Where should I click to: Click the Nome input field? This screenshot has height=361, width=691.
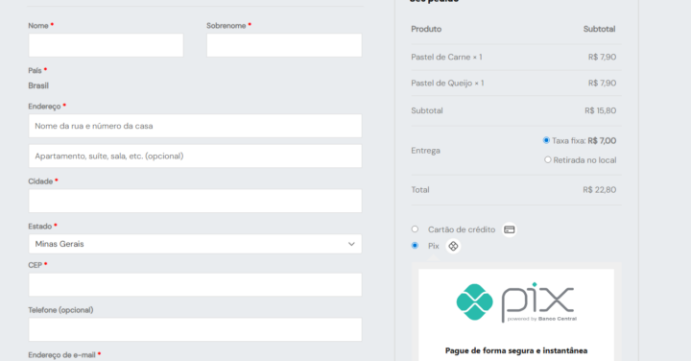(x=106, y=45)
